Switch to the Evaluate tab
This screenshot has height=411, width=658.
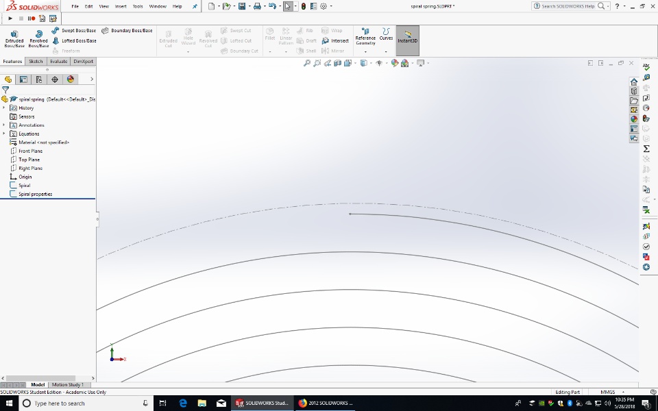(x=58, y=61)
